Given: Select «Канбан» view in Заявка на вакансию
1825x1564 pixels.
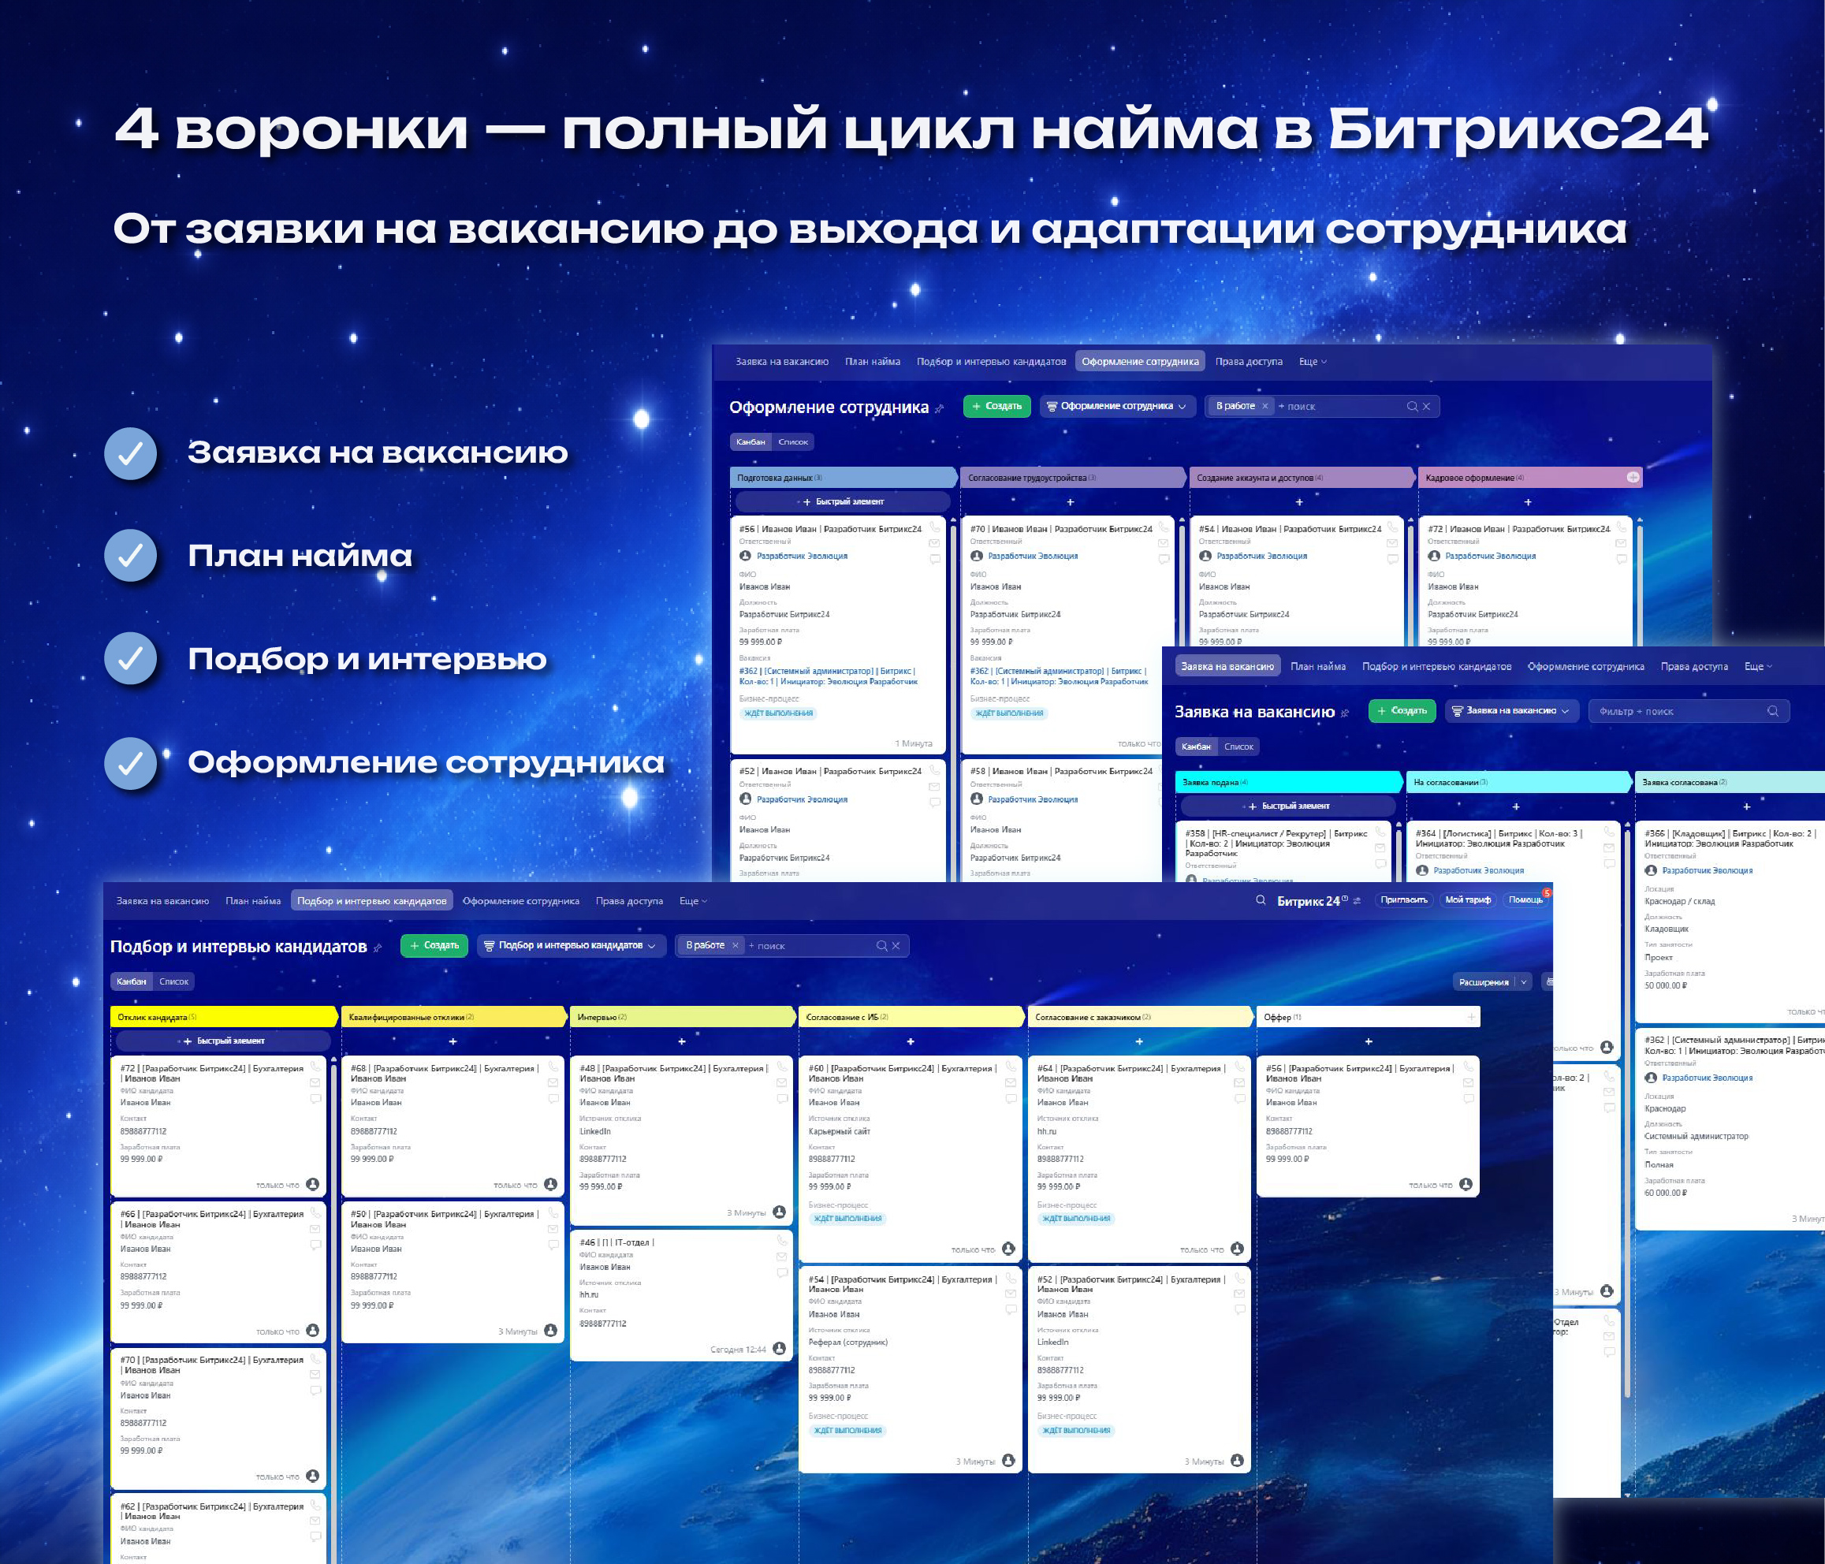Looking at the screenshot, I should (x=1197, y=746).
